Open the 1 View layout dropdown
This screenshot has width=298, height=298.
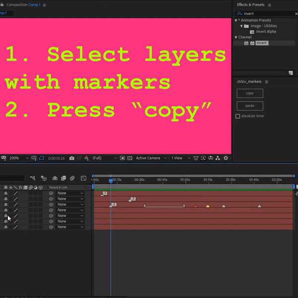(181, 158)
